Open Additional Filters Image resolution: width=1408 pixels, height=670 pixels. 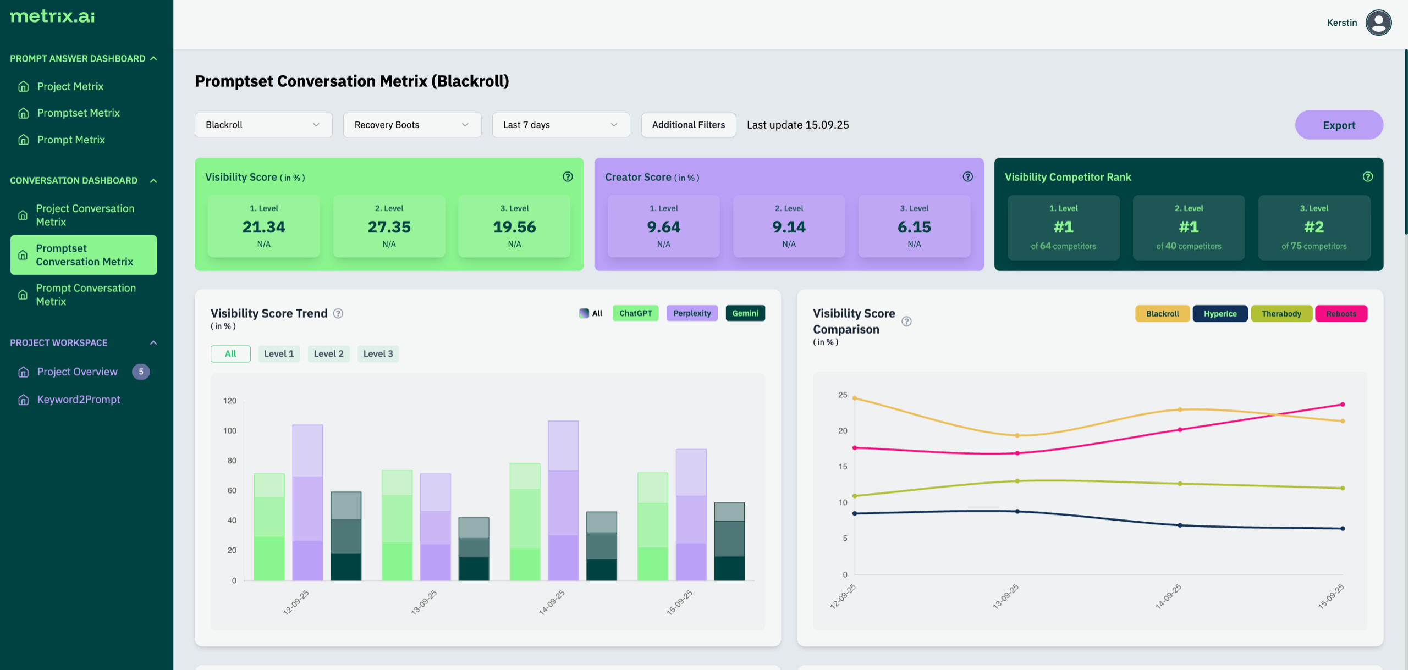point(688,125)
